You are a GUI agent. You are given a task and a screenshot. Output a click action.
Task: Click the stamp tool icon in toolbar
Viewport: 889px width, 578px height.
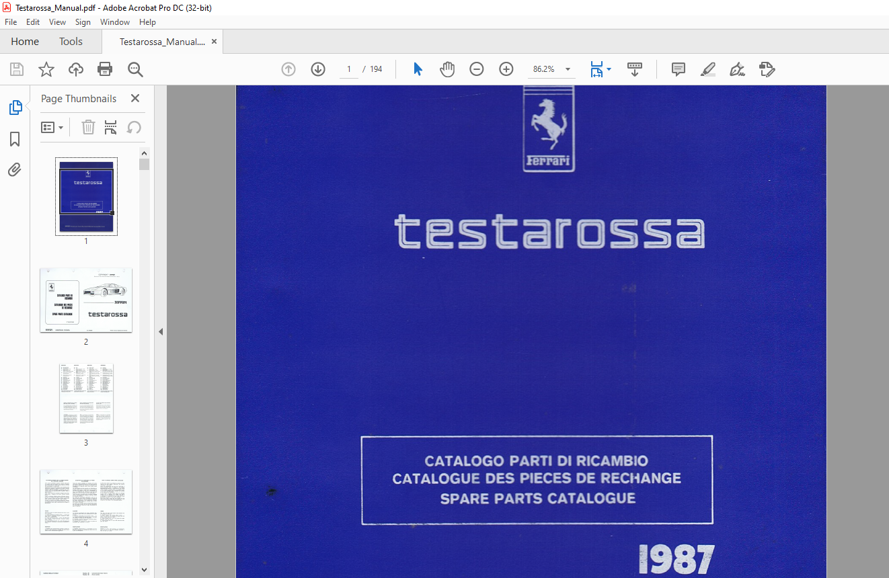click(767, 69)
